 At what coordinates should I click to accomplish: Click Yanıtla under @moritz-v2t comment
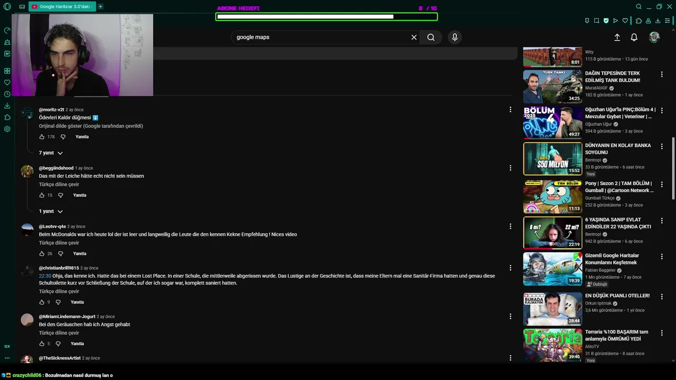pyautogui.click(x=82, y=137)
